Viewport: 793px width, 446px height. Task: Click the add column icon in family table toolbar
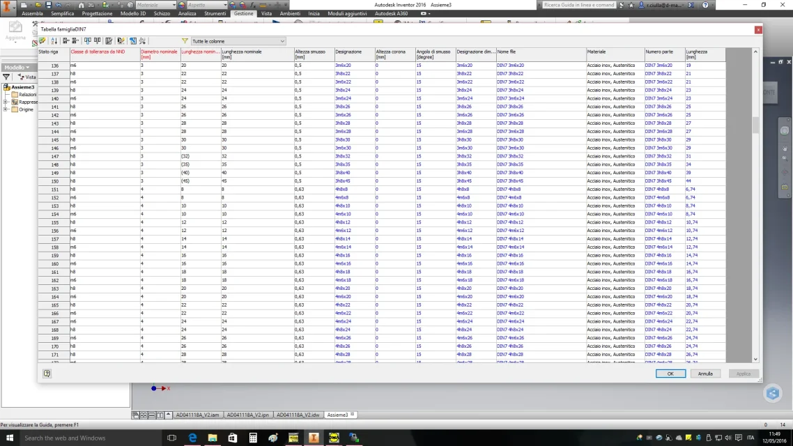[x=88, y=41]
